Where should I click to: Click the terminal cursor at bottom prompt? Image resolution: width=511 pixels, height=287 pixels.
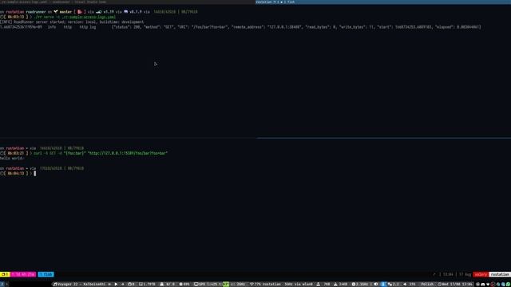(x=35, y=174)
